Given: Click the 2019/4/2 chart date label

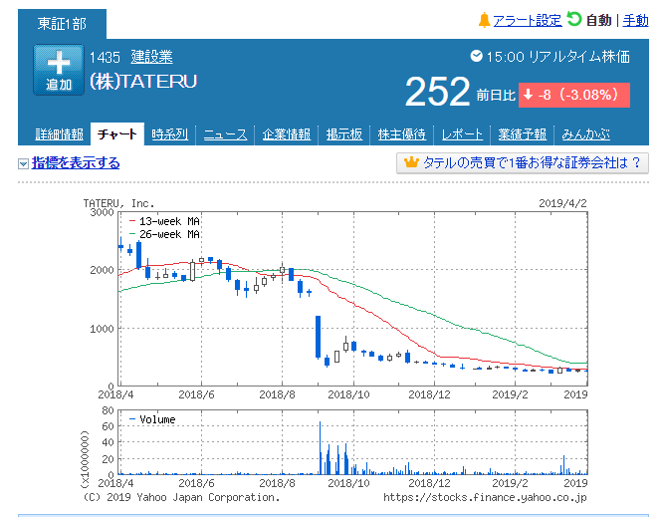Looking at the screenshot, I should [562, 203].
